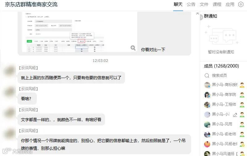This screenshot has width=247, height=156.
Task: Click avatar of 黑小马-工程师
Action: pos(207,105)
